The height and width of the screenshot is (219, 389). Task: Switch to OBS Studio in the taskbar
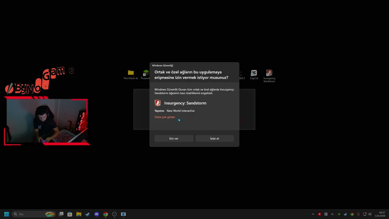[x=114, y=214]
